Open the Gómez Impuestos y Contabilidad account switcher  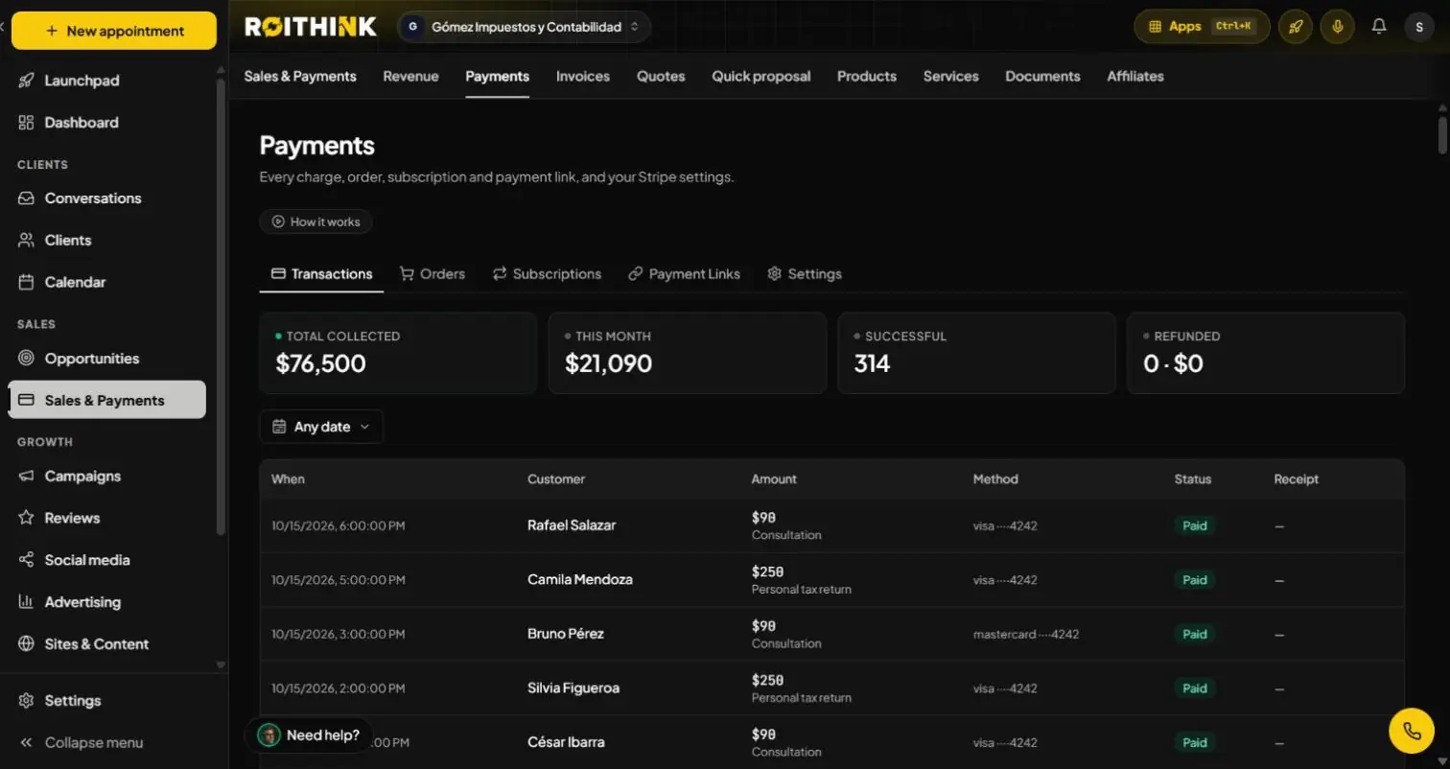pos(524,27)
